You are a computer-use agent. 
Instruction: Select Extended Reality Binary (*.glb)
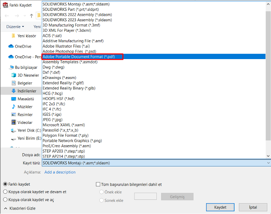coord(154,88)
